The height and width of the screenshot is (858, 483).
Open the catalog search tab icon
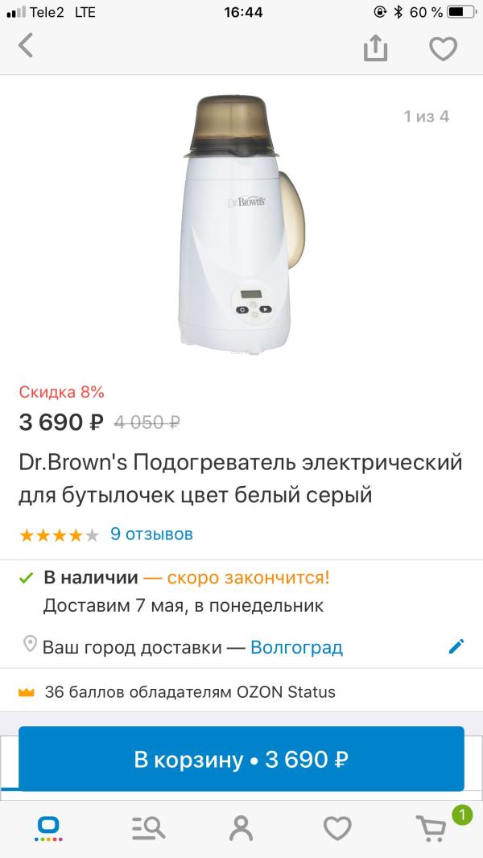tap(147, 828)
